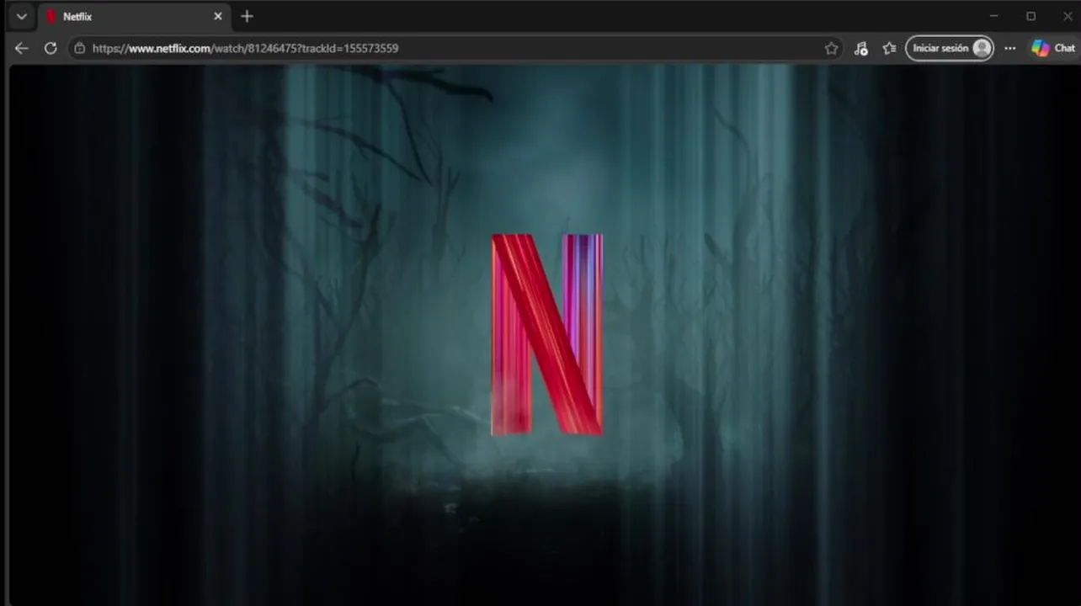View site information lock icon
The height and width of the screenshot is (606, 1081).
(80, 49)
